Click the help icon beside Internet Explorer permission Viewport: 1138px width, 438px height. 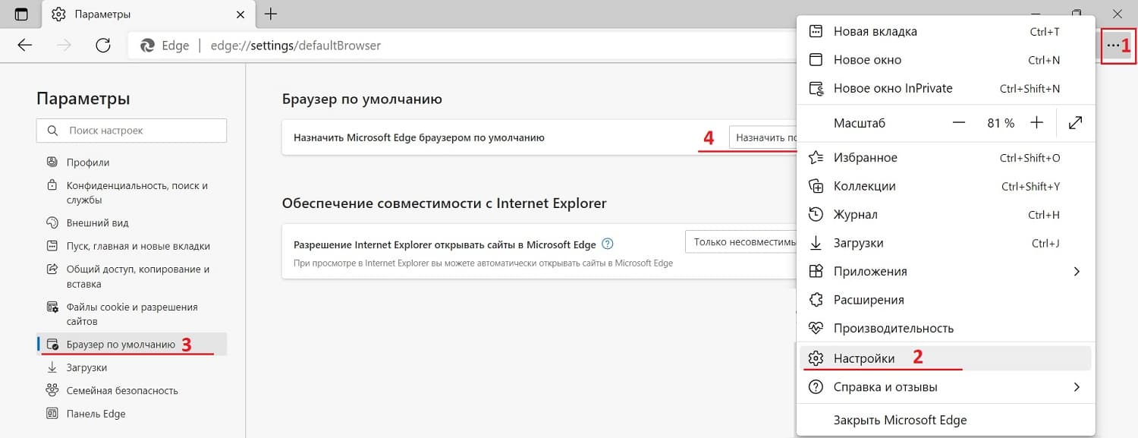[x=607, y=244]
